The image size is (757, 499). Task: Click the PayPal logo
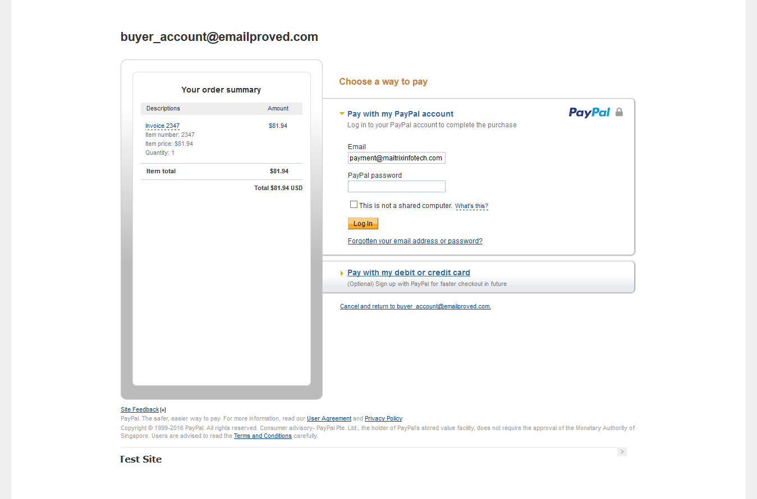[x=589, y=113]
